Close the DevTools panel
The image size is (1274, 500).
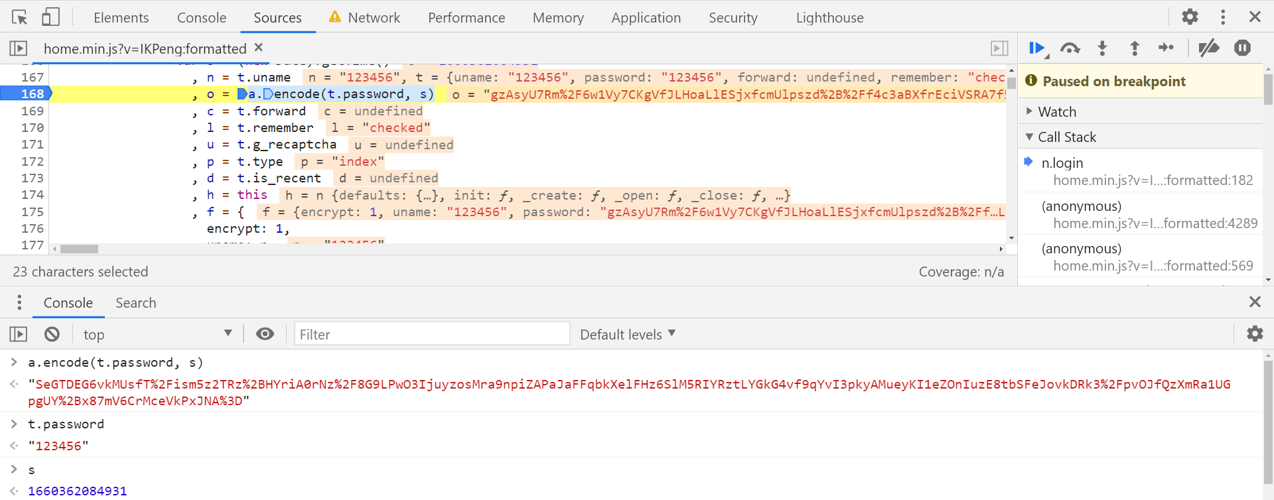(x=1255, y=17)
